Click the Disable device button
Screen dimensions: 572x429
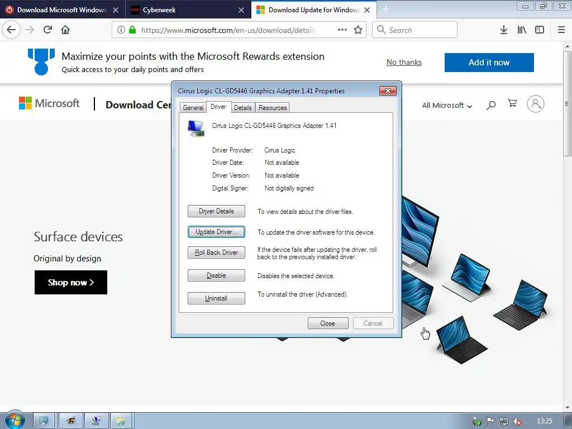click(216, 275)
